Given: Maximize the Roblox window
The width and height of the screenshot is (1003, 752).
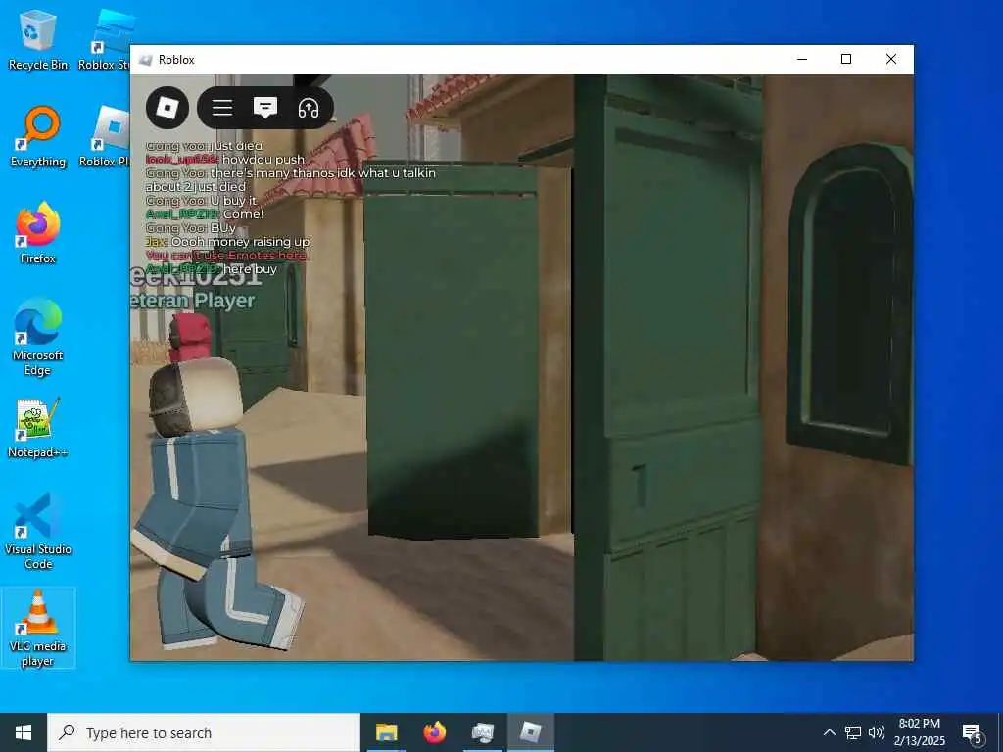Looking at the screenshot, I should coord(846,60).
